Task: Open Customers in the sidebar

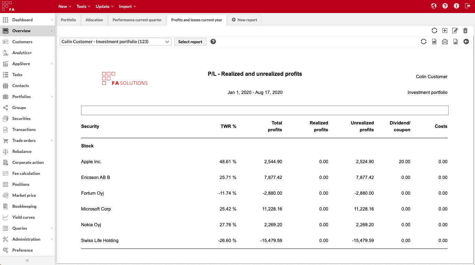Action: coord(27,42)
